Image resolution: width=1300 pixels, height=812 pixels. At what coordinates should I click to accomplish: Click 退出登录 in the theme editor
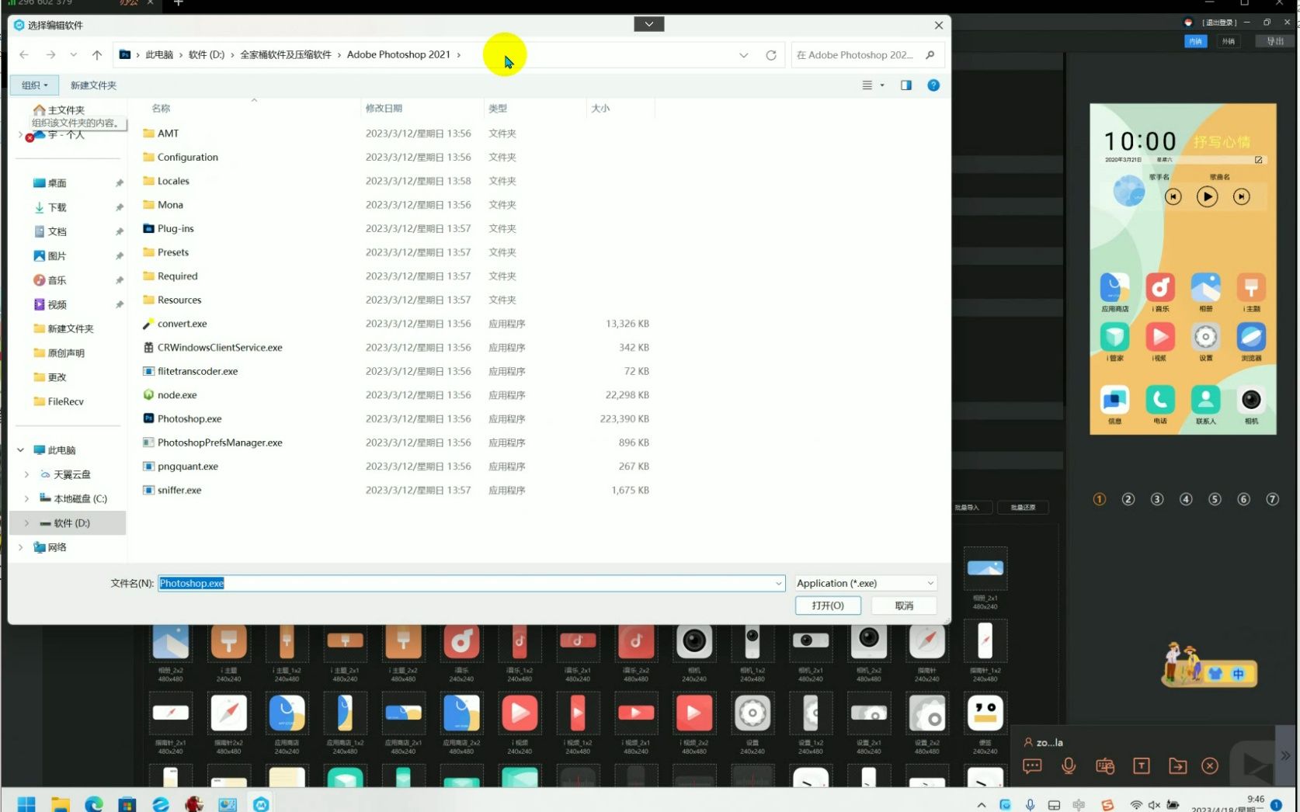1218,23
